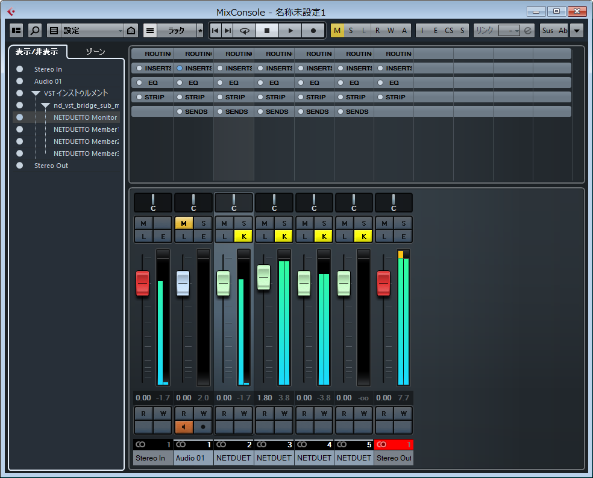Click the Audio 01 channel name label
Viewport: 593px width, 478px height.
(193, 458)
